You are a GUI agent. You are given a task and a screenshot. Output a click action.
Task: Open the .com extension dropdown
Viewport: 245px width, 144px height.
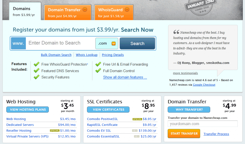click(x=107, y=44)
